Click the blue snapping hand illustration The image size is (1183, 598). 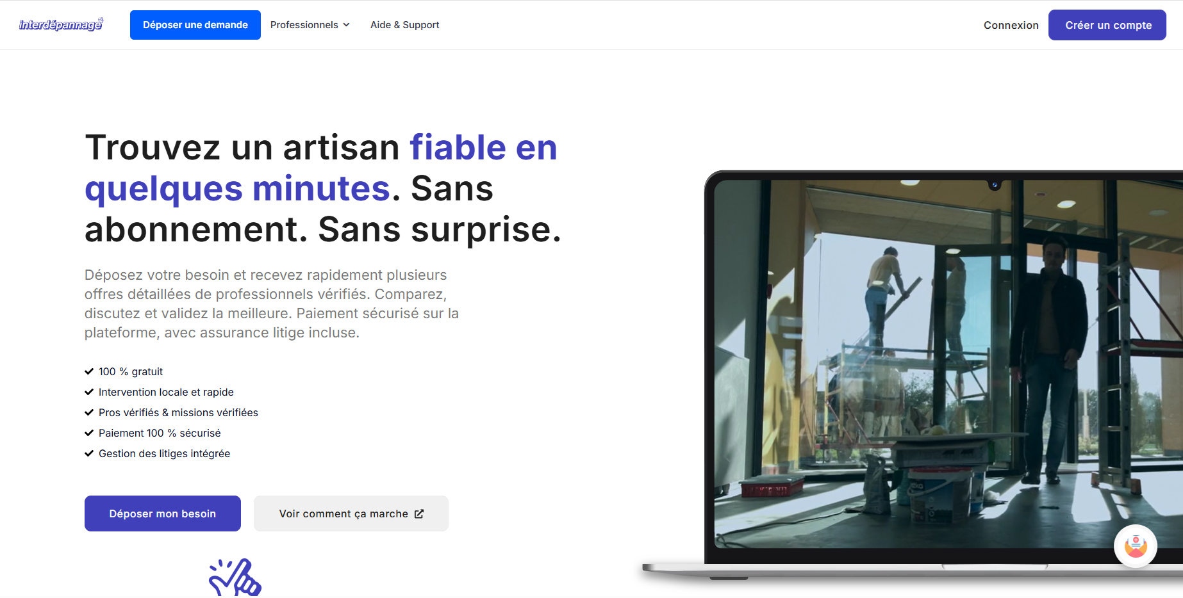point(235,578)
